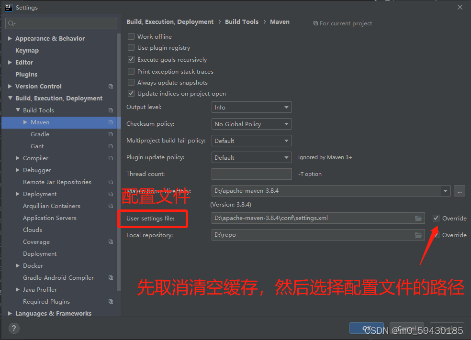471x340 pixels.
Task: Click the project-level icon beside Build Tools
Action: (x=111, y=110)
